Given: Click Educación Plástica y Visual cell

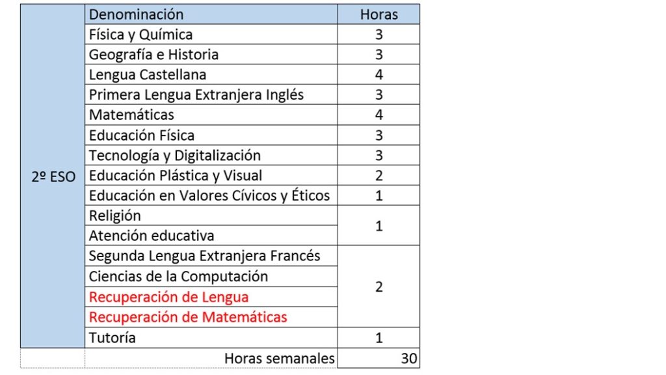Looking at the screenshot, I should pos(176,176).
